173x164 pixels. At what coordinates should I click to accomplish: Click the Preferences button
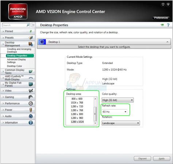click(161, 18)
